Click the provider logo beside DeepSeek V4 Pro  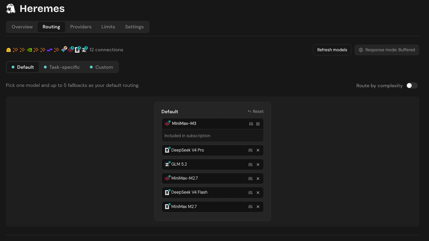pos(167,150)
